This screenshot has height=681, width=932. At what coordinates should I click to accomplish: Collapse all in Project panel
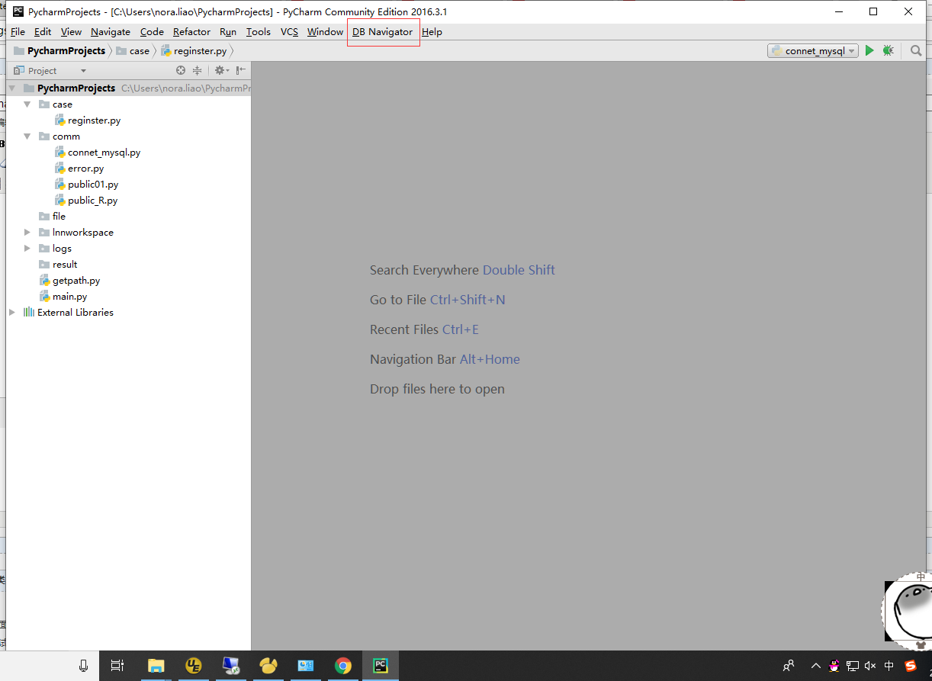pyautogui.click(x=197, y=70)
